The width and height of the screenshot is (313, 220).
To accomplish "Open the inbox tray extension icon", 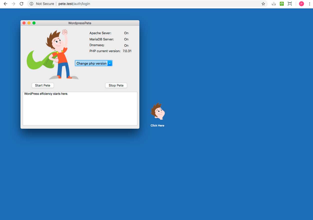I will [x=274, y=4].
